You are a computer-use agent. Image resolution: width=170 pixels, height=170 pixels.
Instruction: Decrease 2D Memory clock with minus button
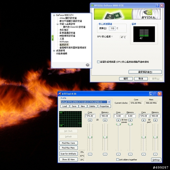[105, 154]
